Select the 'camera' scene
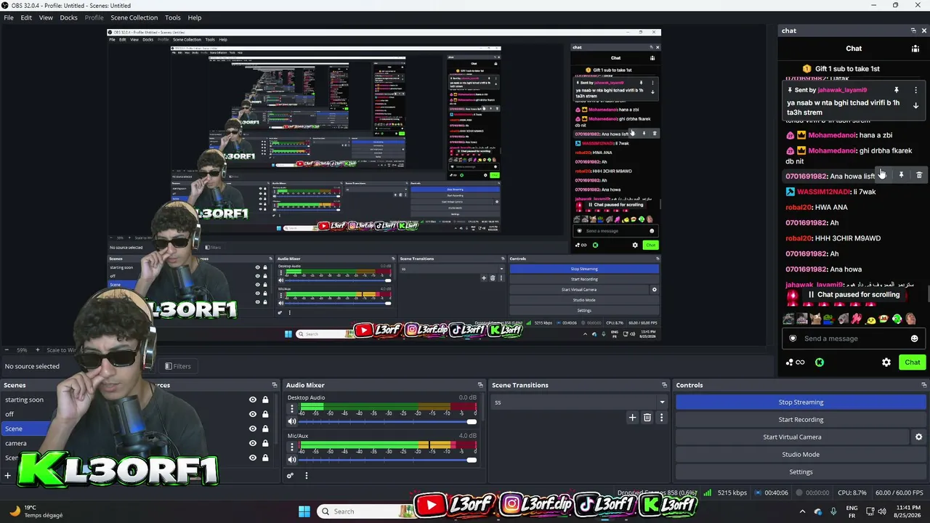930x523 pixels. pyautogui.click(x=16, y=443)
